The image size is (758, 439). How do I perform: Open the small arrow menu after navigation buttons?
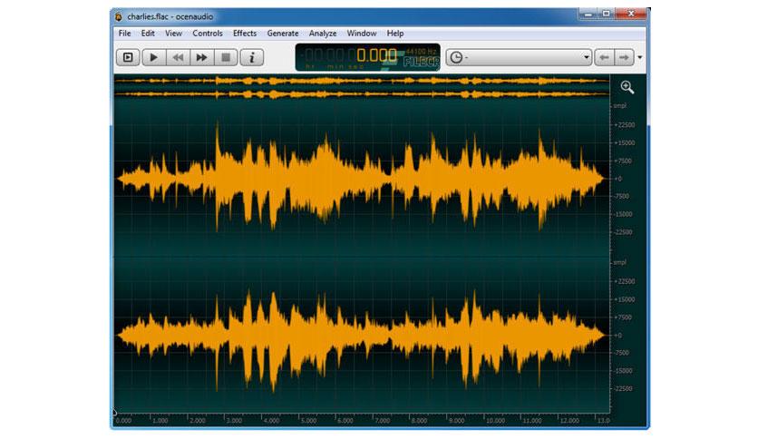640,57
